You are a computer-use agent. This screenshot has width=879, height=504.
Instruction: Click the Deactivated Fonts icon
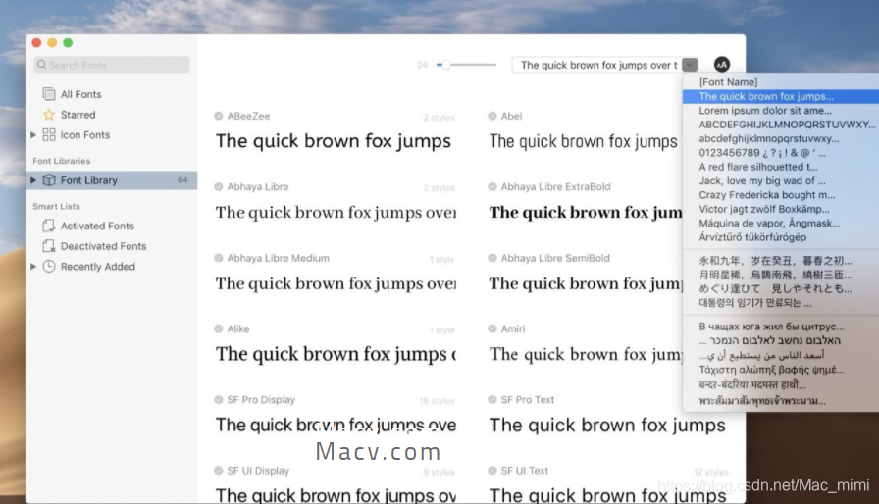click(x=49, y=246)
